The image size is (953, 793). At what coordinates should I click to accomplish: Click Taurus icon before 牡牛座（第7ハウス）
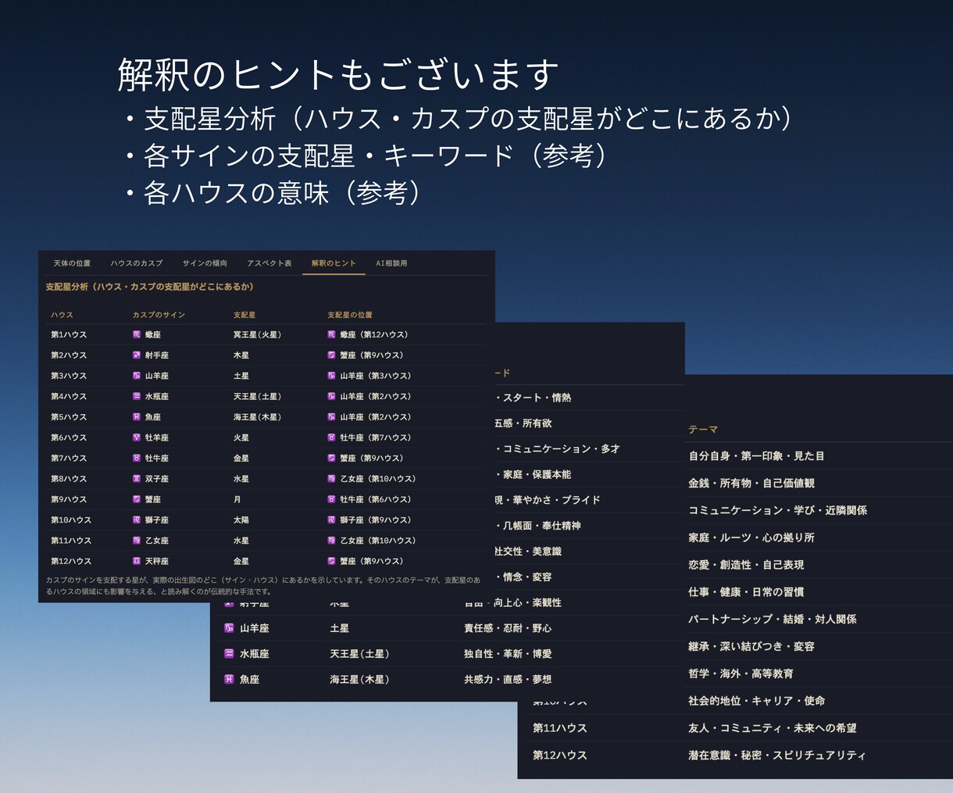click(x=332, y=438)
